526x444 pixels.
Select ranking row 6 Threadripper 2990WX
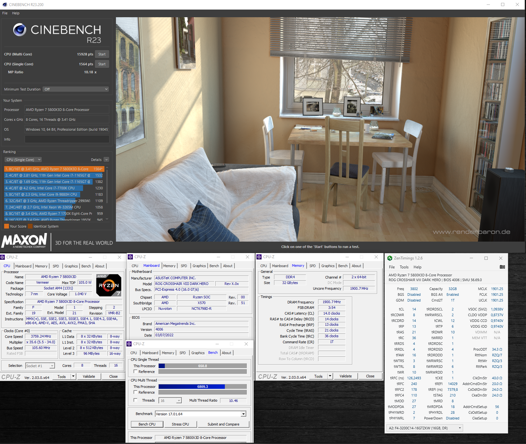pyautogui.click(x=54, y=201)
